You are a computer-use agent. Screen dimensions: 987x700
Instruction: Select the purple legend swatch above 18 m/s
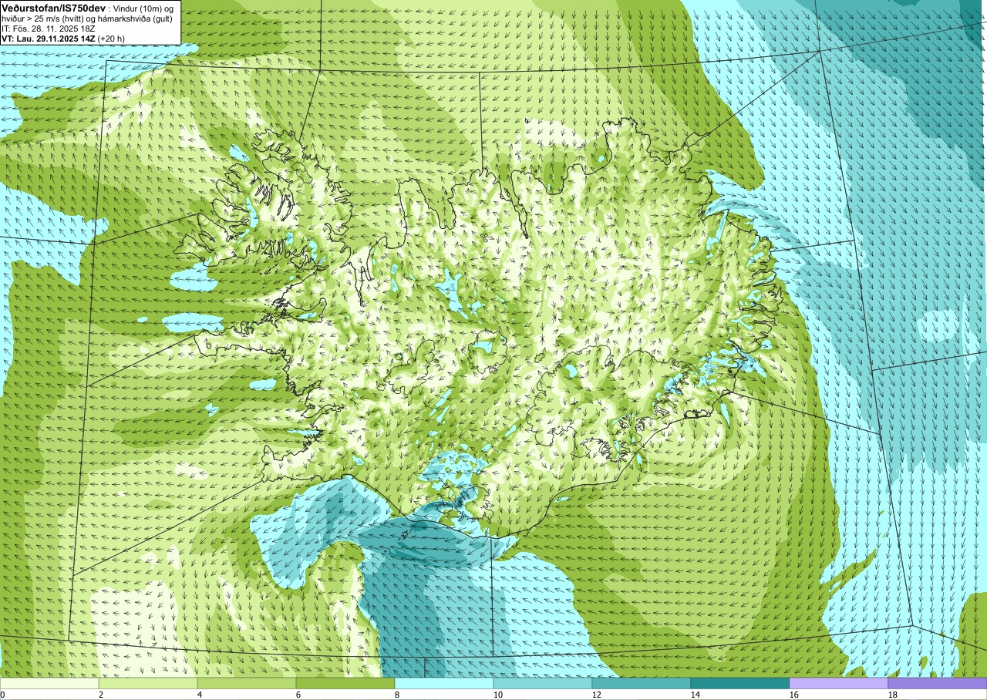tap(938, 683)
